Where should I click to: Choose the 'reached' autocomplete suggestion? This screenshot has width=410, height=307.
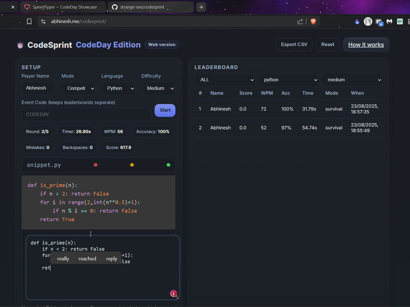point(87,259)
